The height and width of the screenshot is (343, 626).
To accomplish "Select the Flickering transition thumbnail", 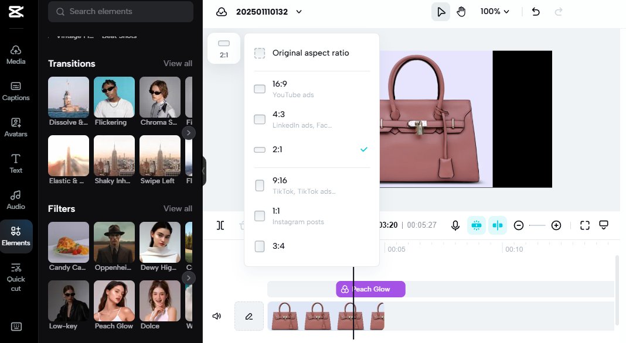I will (x=114, y=97).
